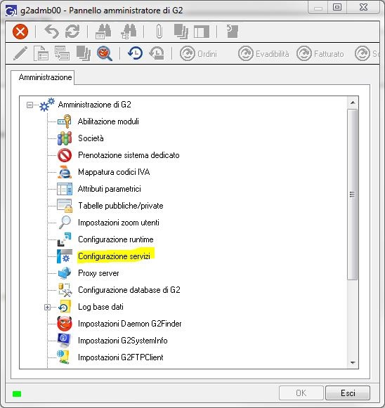
Task: Click the OK button
Action: click(301, 393)
